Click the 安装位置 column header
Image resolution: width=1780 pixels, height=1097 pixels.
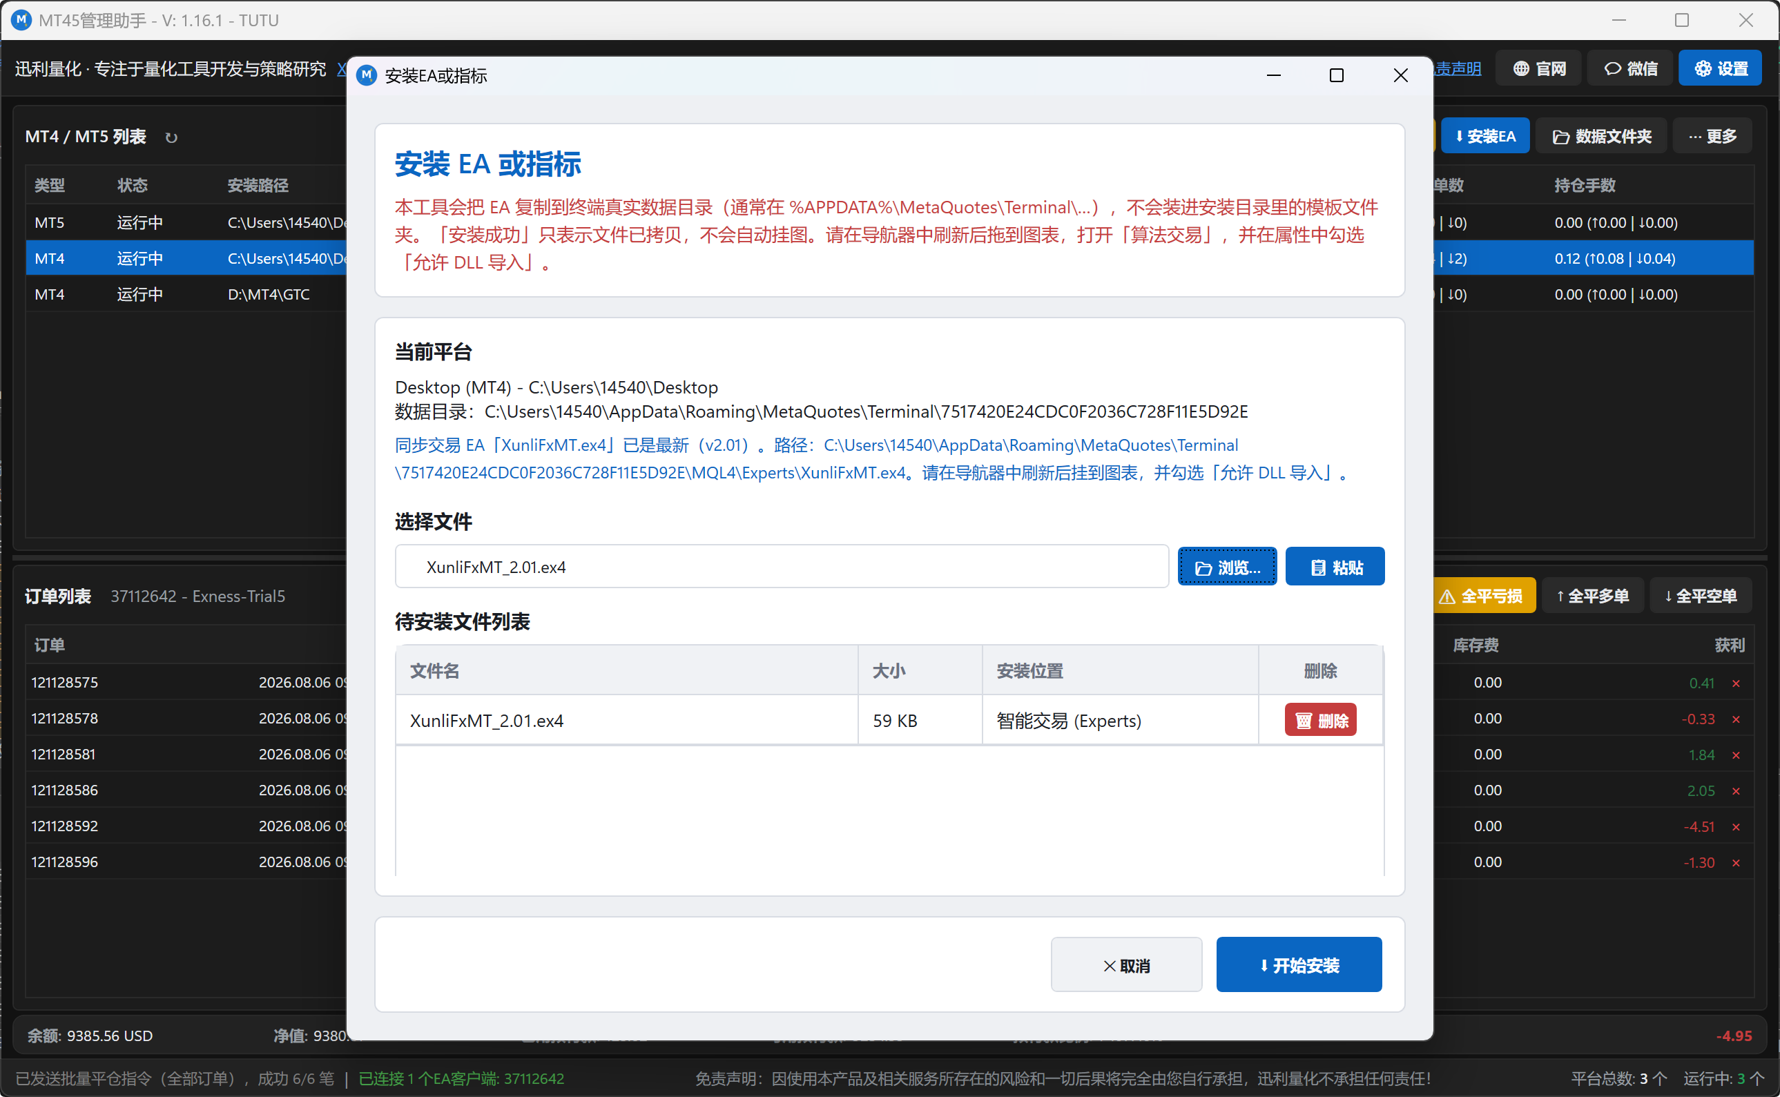[x=1121, y=670]
